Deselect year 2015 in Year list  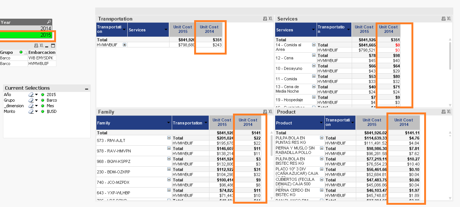click(26, 35)
